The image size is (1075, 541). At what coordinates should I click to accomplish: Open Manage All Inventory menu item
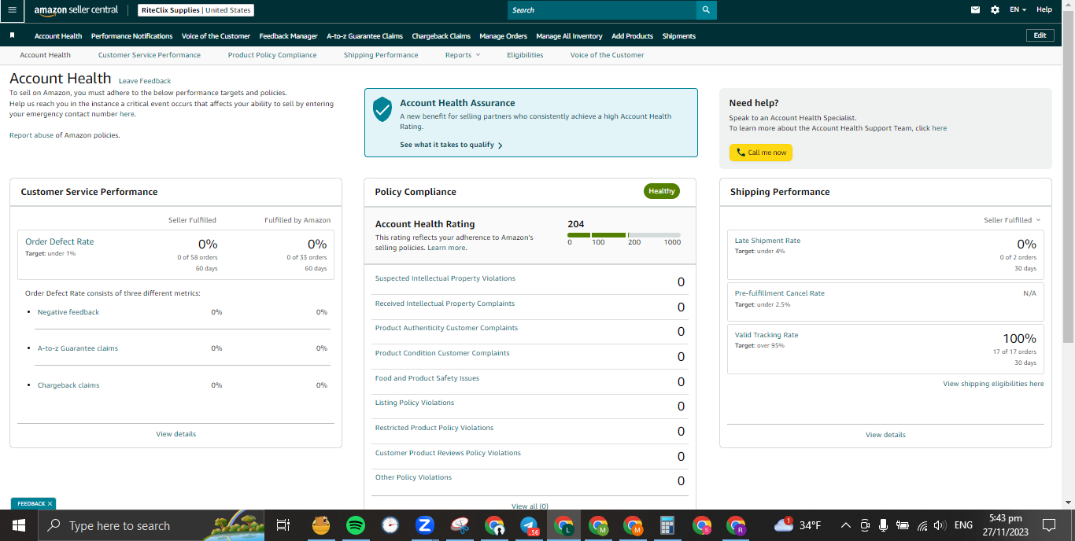pyautogui.click(x=569, y=36)
